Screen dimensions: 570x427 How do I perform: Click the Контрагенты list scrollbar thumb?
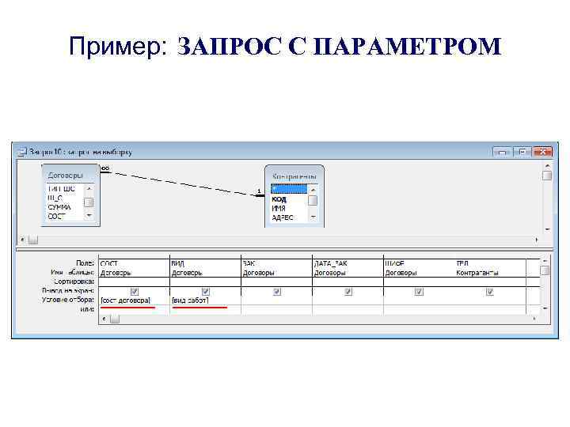(313, 200)
